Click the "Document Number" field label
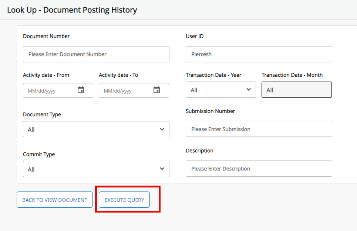 point(46,36)
